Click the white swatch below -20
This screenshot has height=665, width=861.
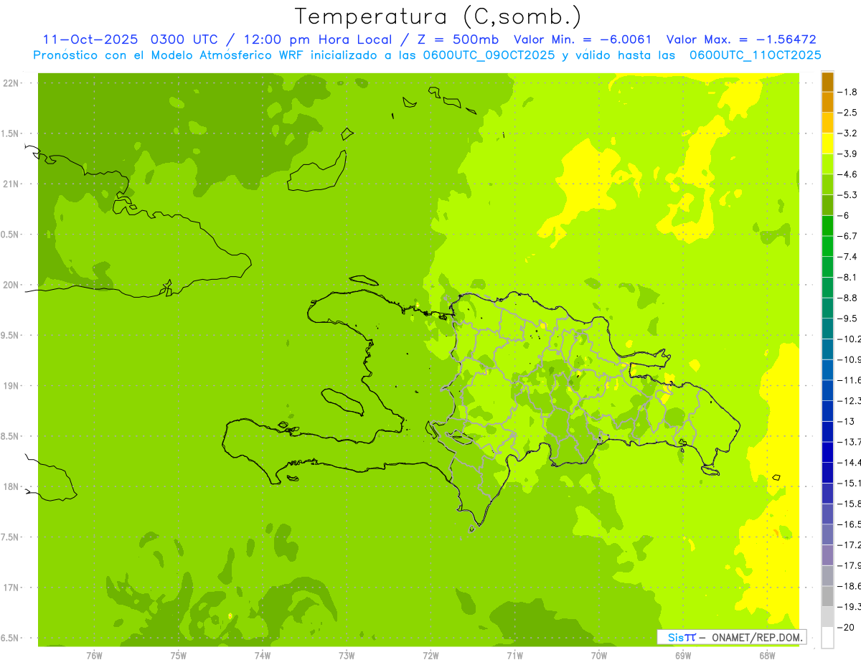tap(827, 638)
